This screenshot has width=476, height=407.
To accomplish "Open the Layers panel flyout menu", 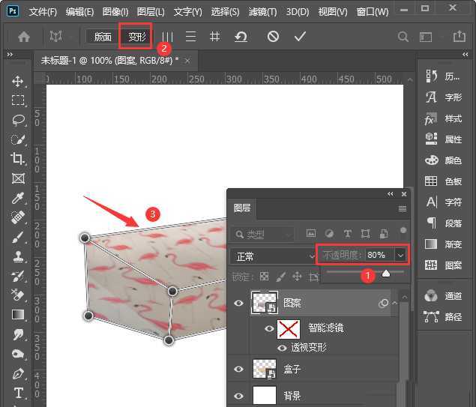I will 403,208.
